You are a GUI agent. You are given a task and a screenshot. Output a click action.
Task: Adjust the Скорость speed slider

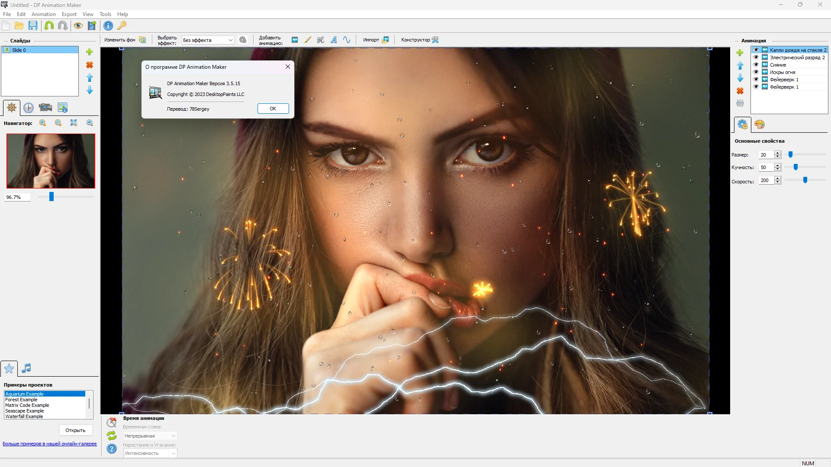point(805,180)
